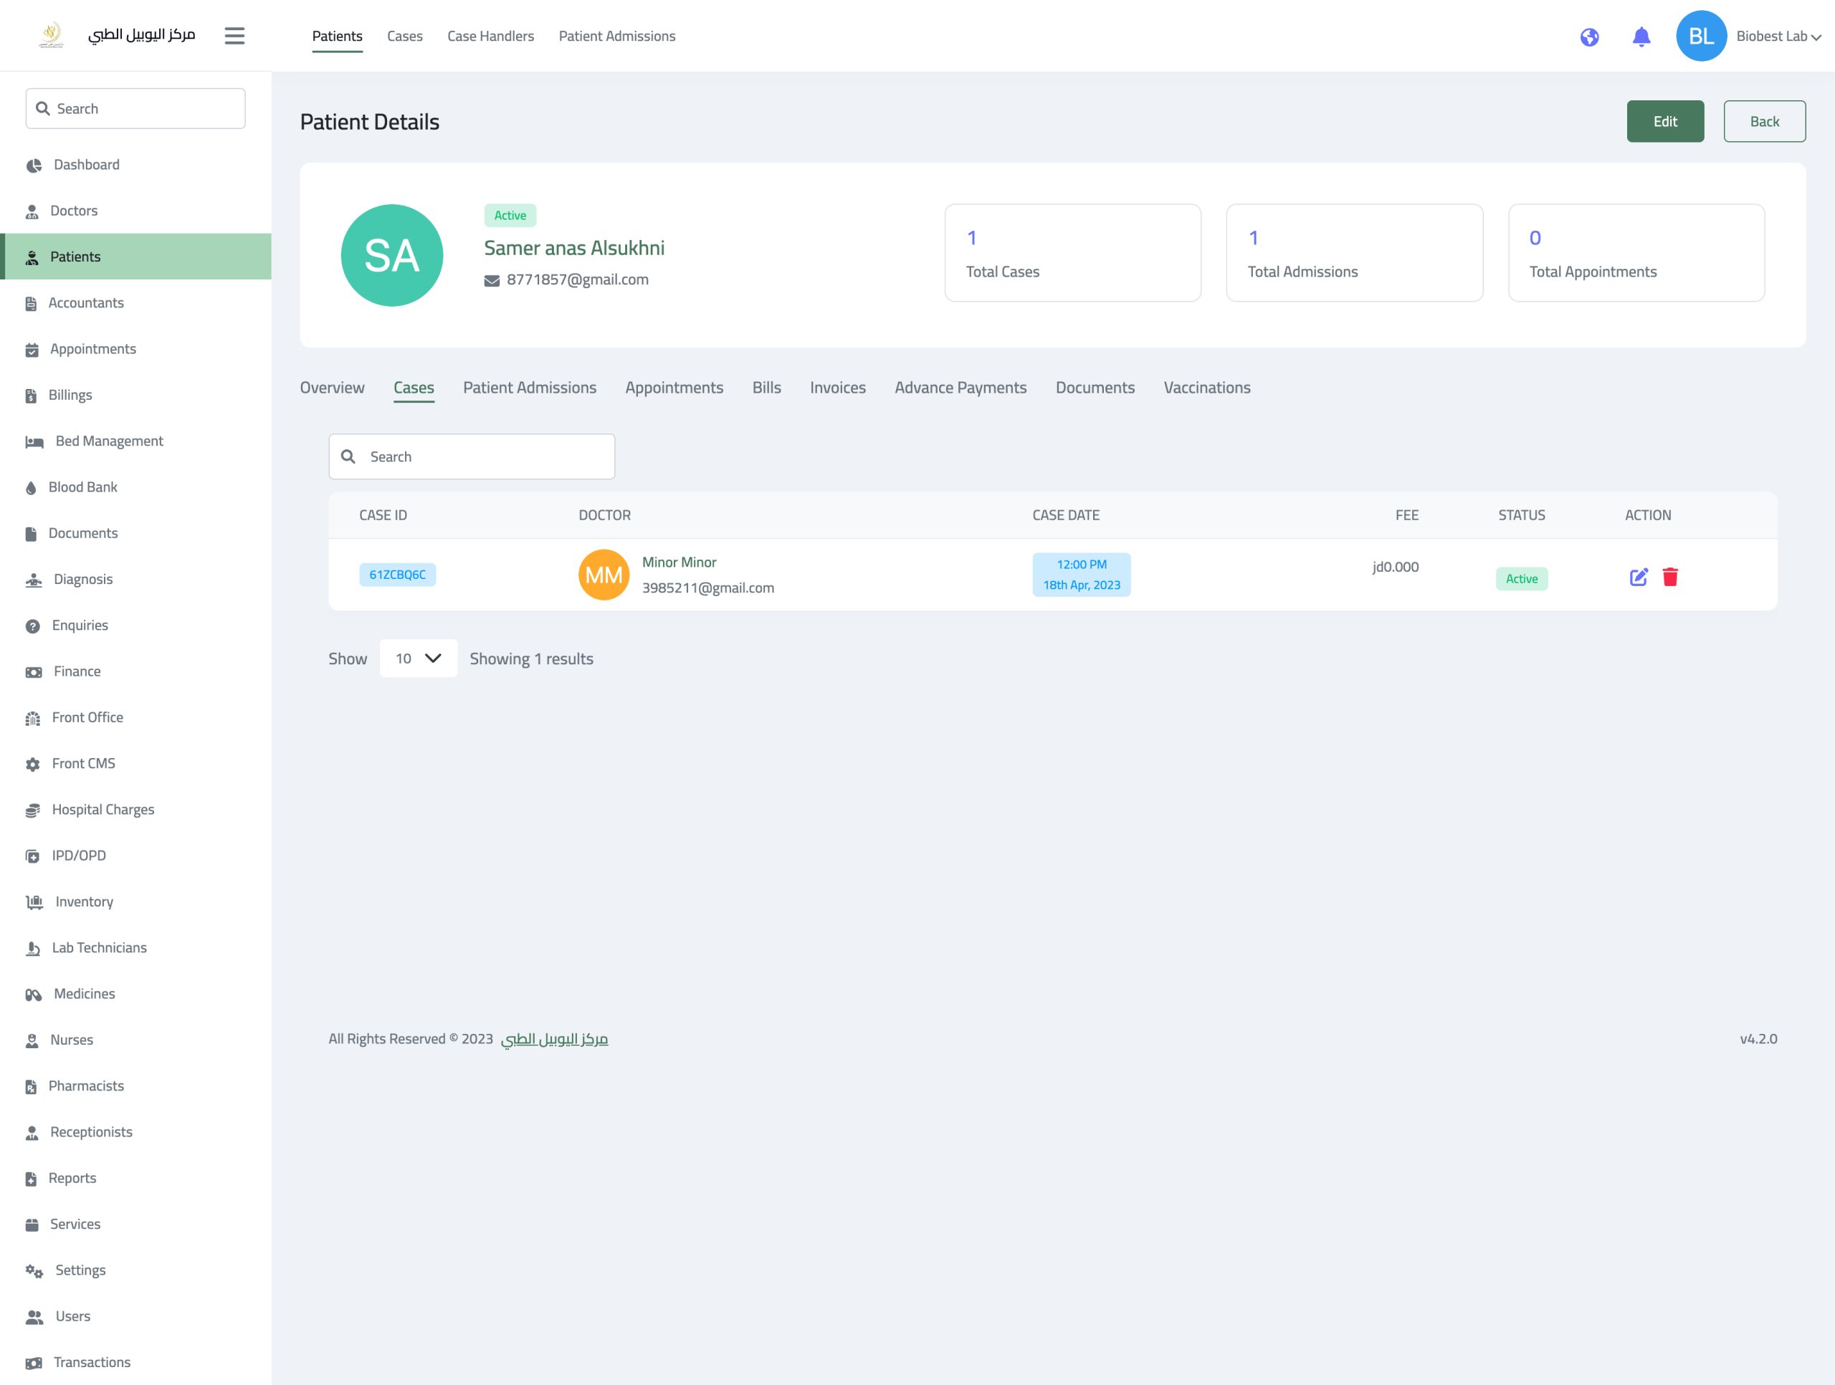1835x1385 pixels.
Task: Click the BL user avatar
Action: (1701, 36)
